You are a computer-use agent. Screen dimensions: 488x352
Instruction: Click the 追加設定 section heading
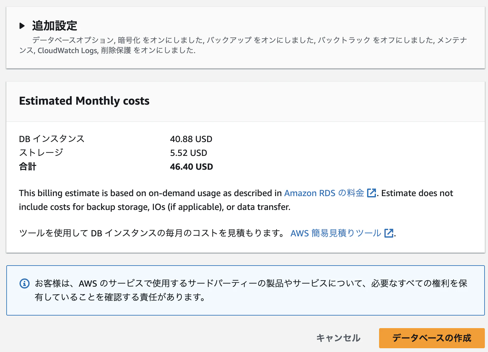pyautogui.click(x=54, y=26)
